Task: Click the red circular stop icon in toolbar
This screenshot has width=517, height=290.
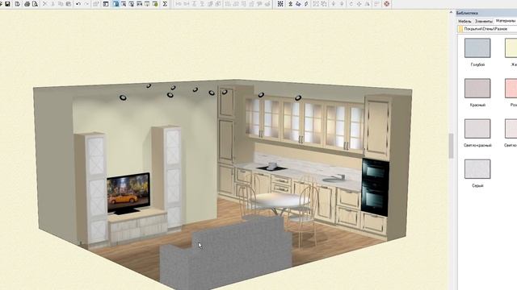Action: [387, 4]
